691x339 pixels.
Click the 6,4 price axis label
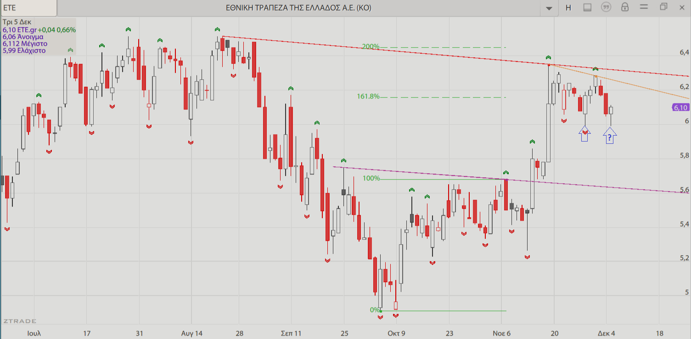[684, 53]
